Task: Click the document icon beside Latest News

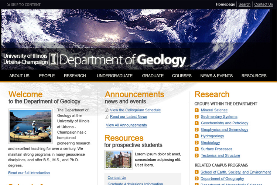Action: (106, 117)
